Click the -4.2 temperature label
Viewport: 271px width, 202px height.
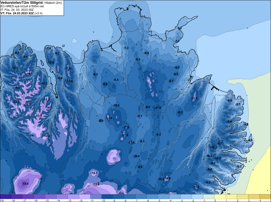[x=179, y=28]
